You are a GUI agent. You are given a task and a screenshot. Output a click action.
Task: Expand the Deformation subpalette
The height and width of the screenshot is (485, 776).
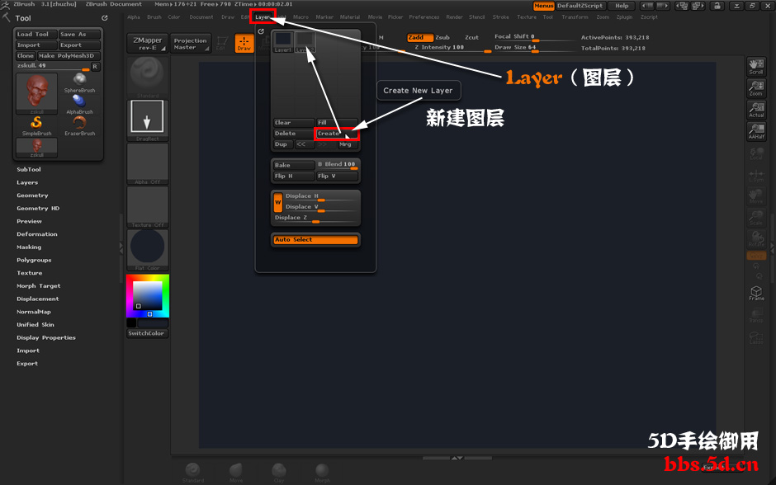point(37,234)
